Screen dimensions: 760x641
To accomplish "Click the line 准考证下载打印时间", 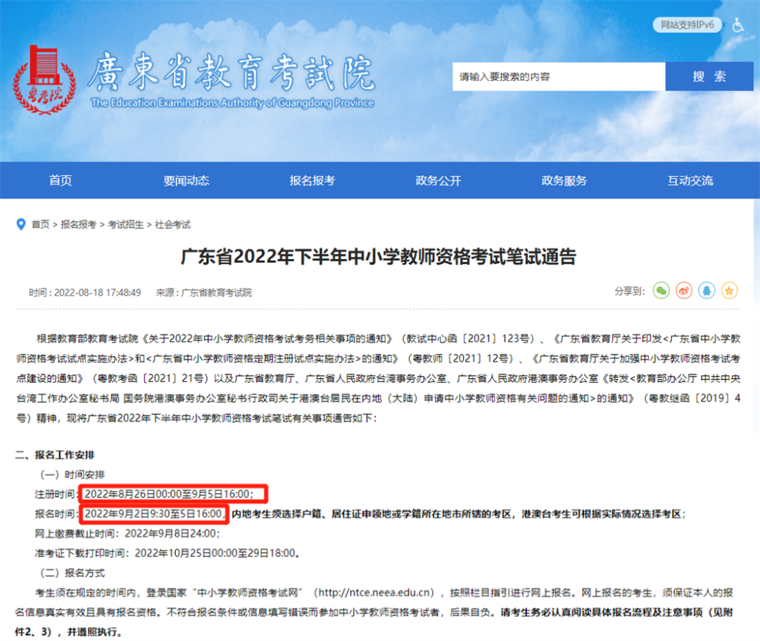I will pyautogui.click(x=167, y=553).
